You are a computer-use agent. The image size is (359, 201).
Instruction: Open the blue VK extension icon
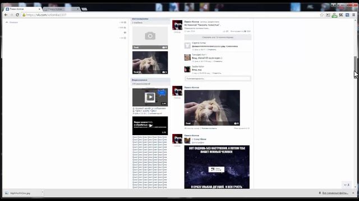click(347, 15)
